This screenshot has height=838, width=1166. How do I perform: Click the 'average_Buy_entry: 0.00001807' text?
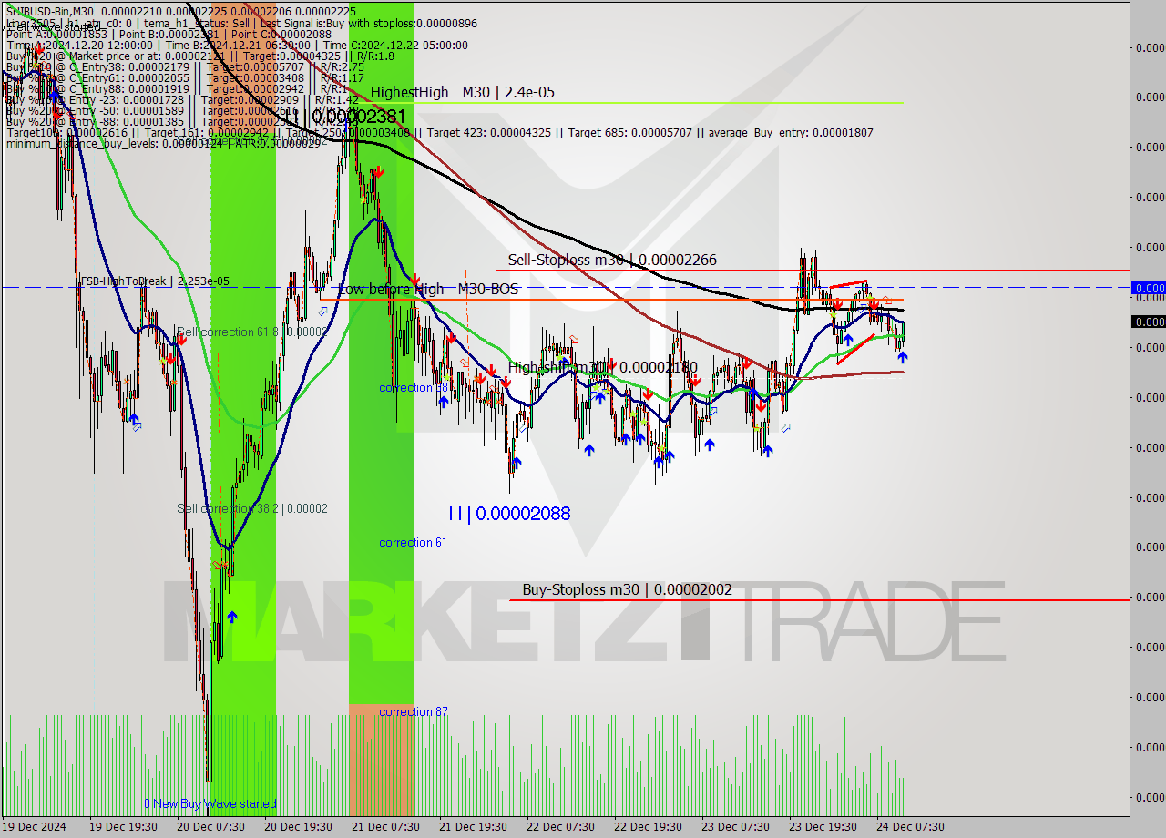click(790, 132)
